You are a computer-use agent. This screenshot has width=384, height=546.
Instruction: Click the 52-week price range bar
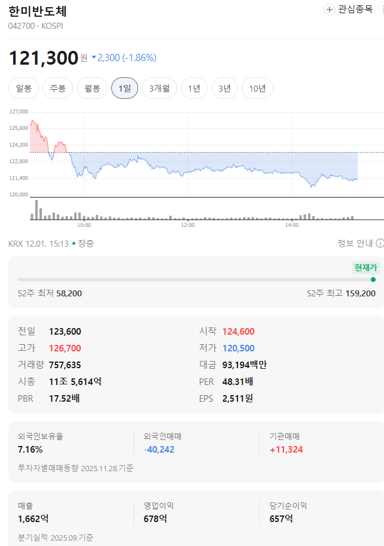pos(197,280)
